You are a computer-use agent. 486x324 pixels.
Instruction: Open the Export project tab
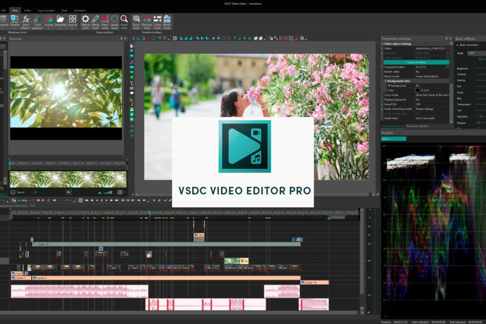(46, 10)
